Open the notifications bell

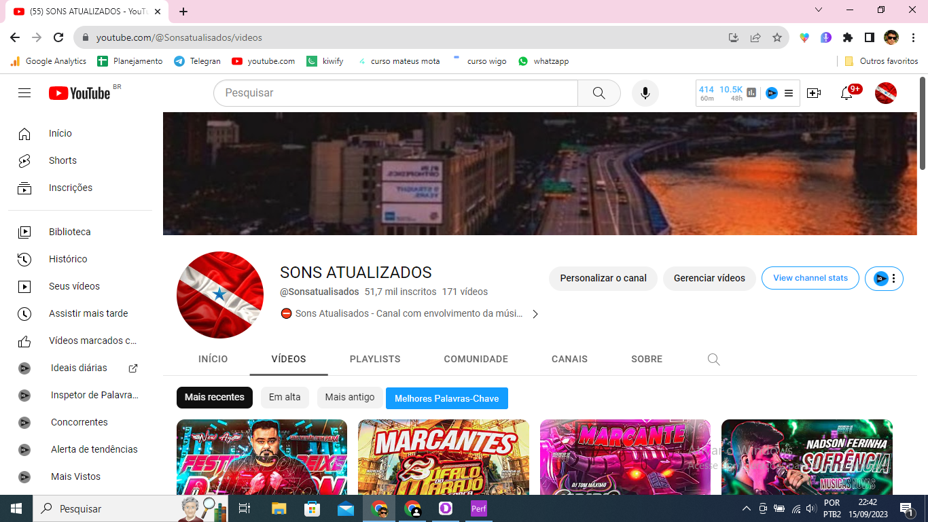[846, 93]
